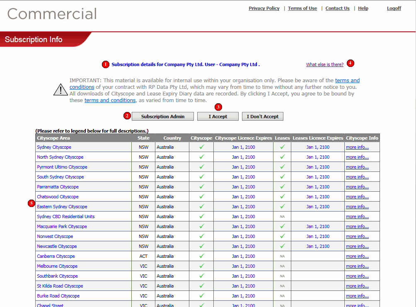
Task: Click 'more info...' for Chatswood Cityscope
Action: coord(357,197)
